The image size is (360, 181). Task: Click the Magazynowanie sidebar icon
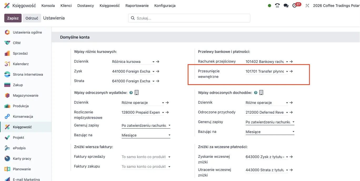[x=7, y=95]
